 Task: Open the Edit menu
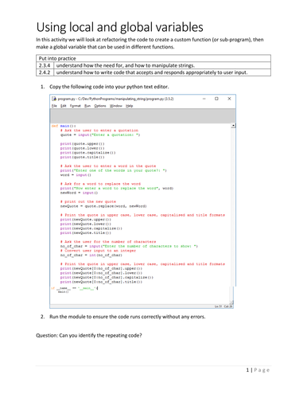click(x=64, y=106)
